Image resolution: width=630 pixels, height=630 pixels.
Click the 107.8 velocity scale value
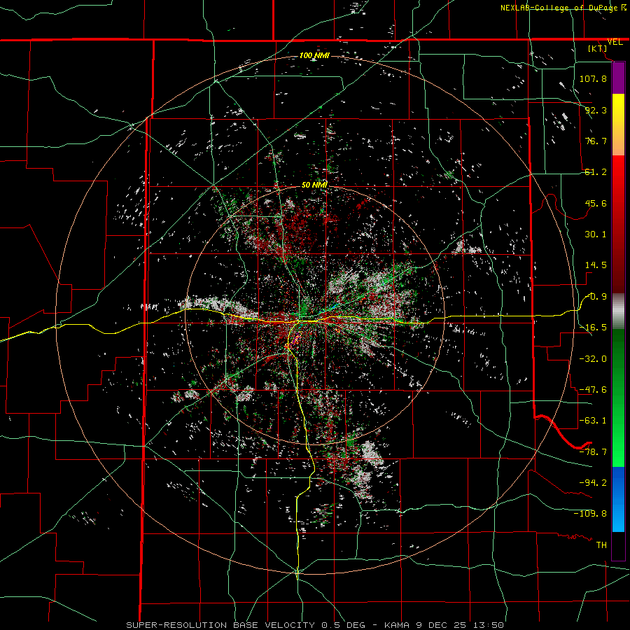point(593,78)
